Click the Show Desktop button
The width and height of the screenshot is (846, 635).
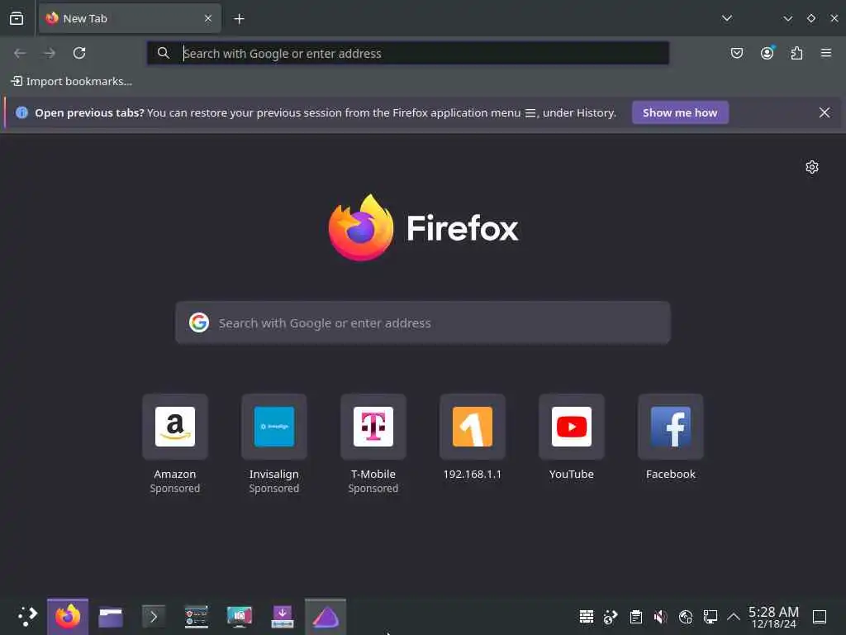pyautogui.click(x=820, y=617)
